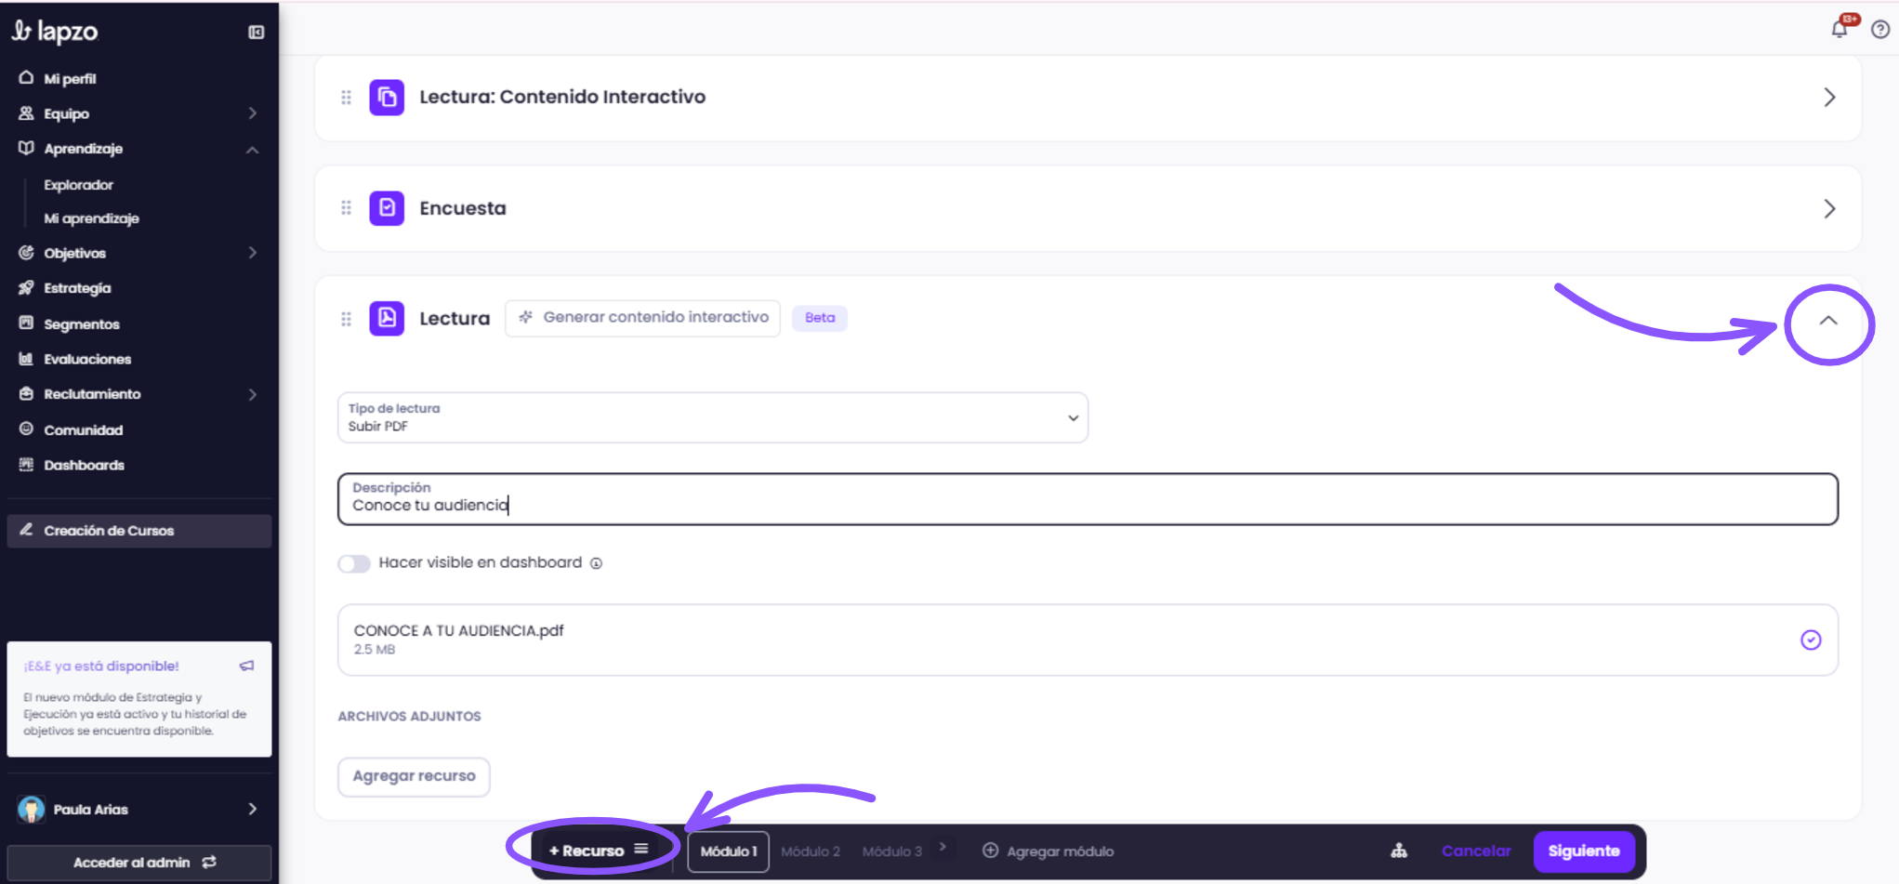Click the check icon on CONOCE A TU AUDIENCIA.pdf

(1811, 640)
